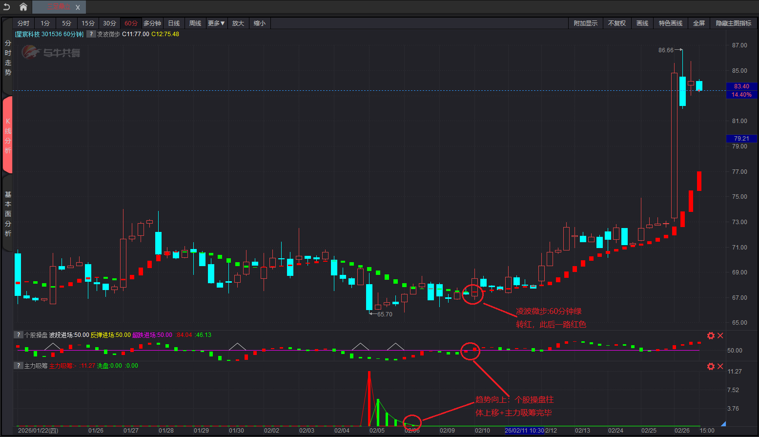Expand the 更多 periods dropdown
This screenshot has width=759, height=437.
216,23
